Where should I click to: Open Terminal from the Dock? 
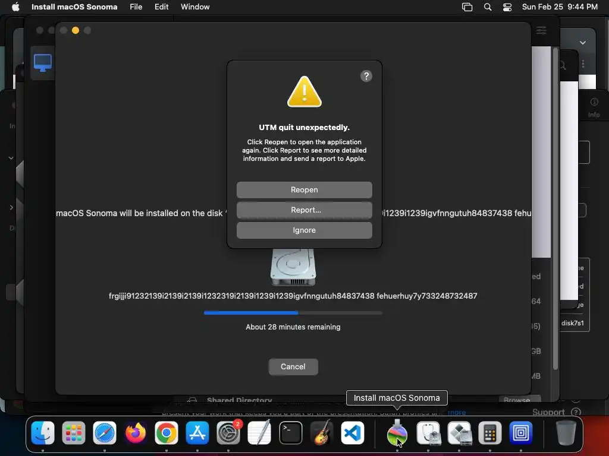290,433
